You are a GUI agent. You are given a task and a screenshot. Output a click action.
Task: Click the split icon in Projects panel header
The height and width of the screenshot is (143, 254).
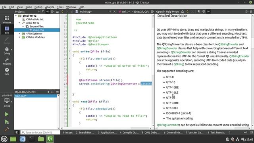point(52,12)
